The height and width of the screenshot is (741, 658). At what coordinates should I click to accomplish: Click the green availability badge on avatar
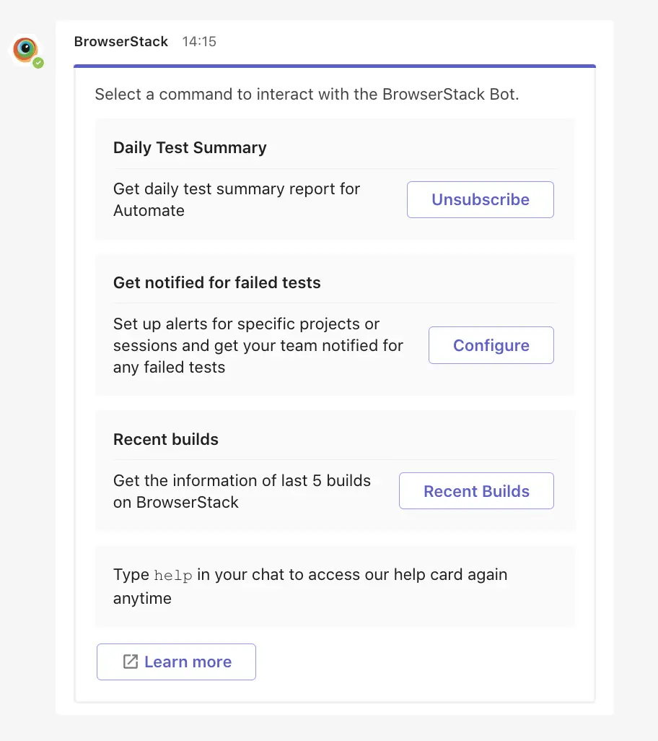(x=38, y=63)
